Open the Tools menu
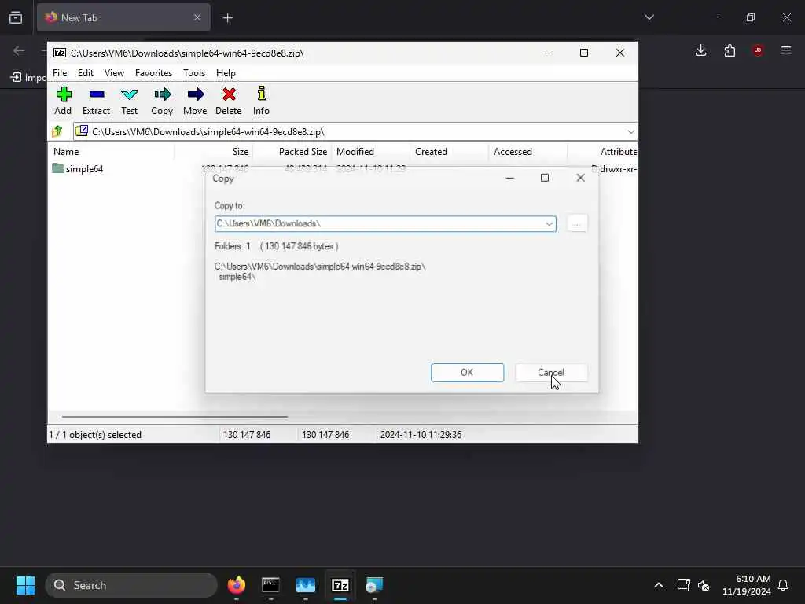 click(194, 73)
